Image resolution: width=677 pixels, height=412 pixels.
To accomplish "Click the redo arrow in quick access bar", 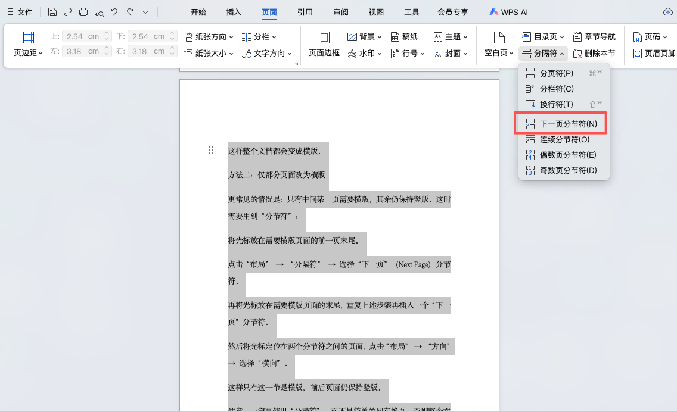I will [131, 11].
